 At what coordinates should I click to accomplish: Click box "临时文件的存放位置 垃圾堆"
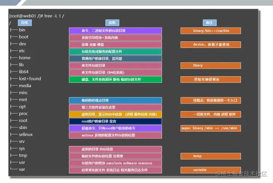[115, 156]
